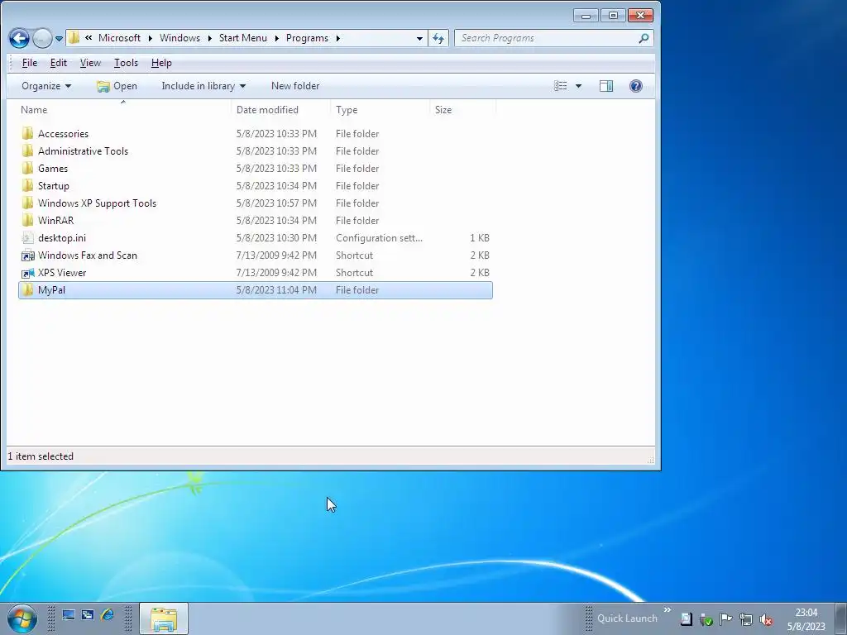Viewport: 847px width, 635px height.
Task: Select the desktop.ini file icon
Action: 27,237
